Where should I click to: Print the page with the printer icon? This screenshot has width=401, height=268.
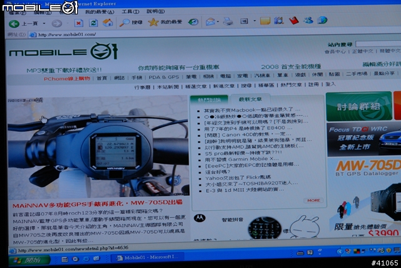coord(228,21)
